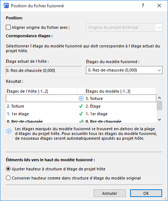Open help with the question mark icon
The height and width of the screenshot is (201, 168).
(x=143, y=5)
